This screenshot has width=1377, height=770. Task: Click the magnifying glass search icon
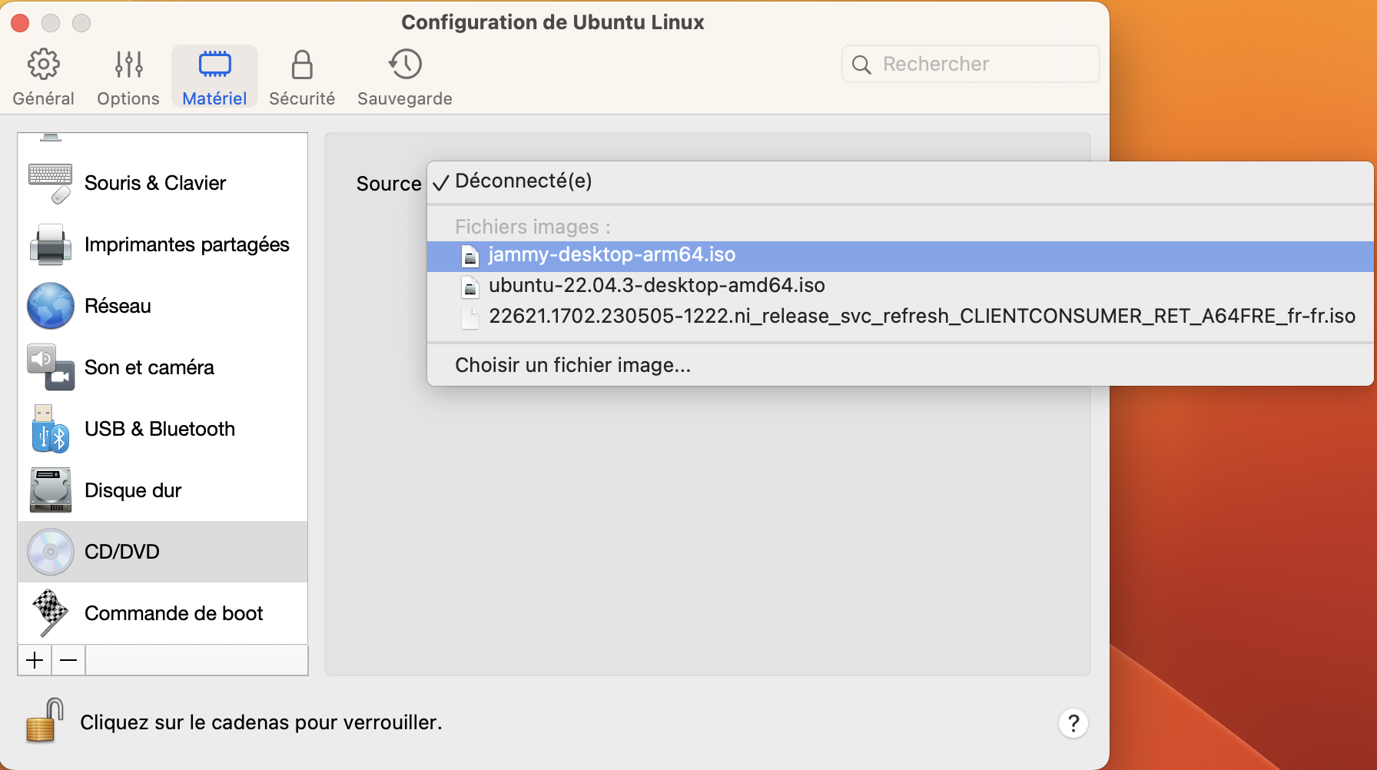(x=861, y=65)
